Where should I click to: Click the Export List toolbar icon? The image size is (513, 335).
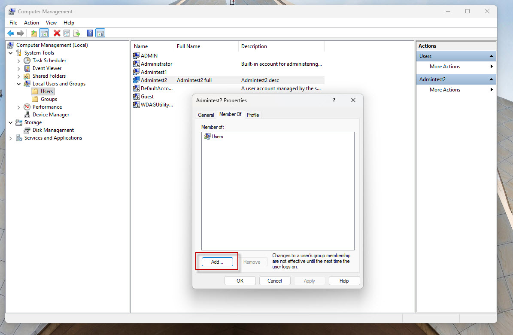coord(77,33)
